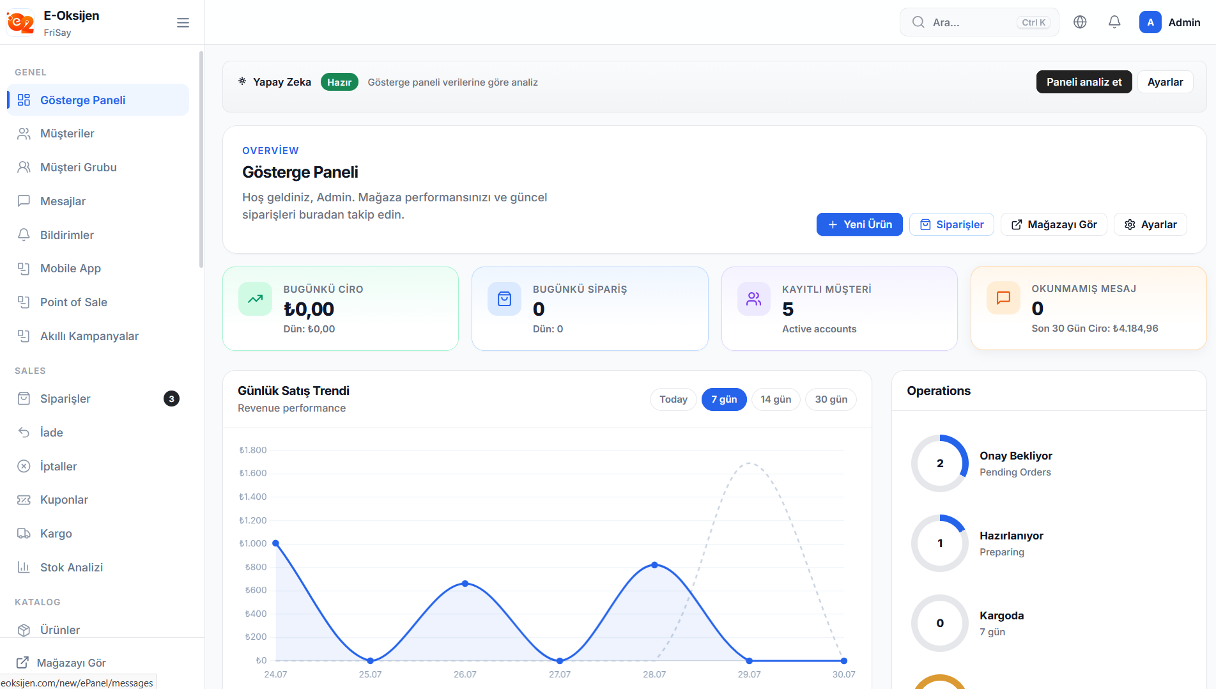Click the Siparişler sidebar bag icon
The width and height of the screenshot is (1216, 689).
(x=24, y=399)
